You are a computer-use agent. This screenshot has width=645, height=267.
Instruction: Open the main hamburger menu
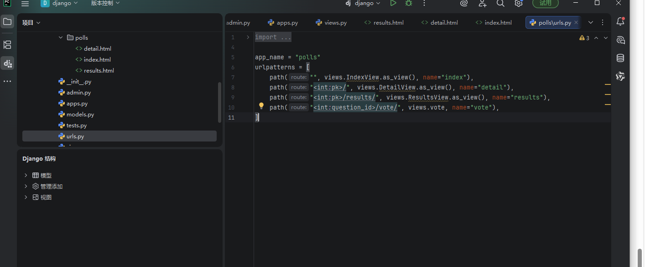click(25, 4)
